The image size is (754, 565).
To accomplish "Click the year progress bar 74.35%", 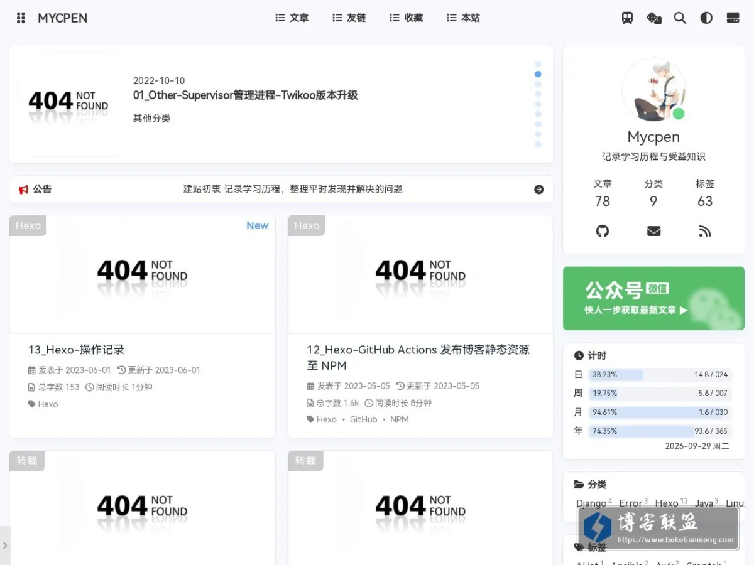I will (x=660, y=431).
